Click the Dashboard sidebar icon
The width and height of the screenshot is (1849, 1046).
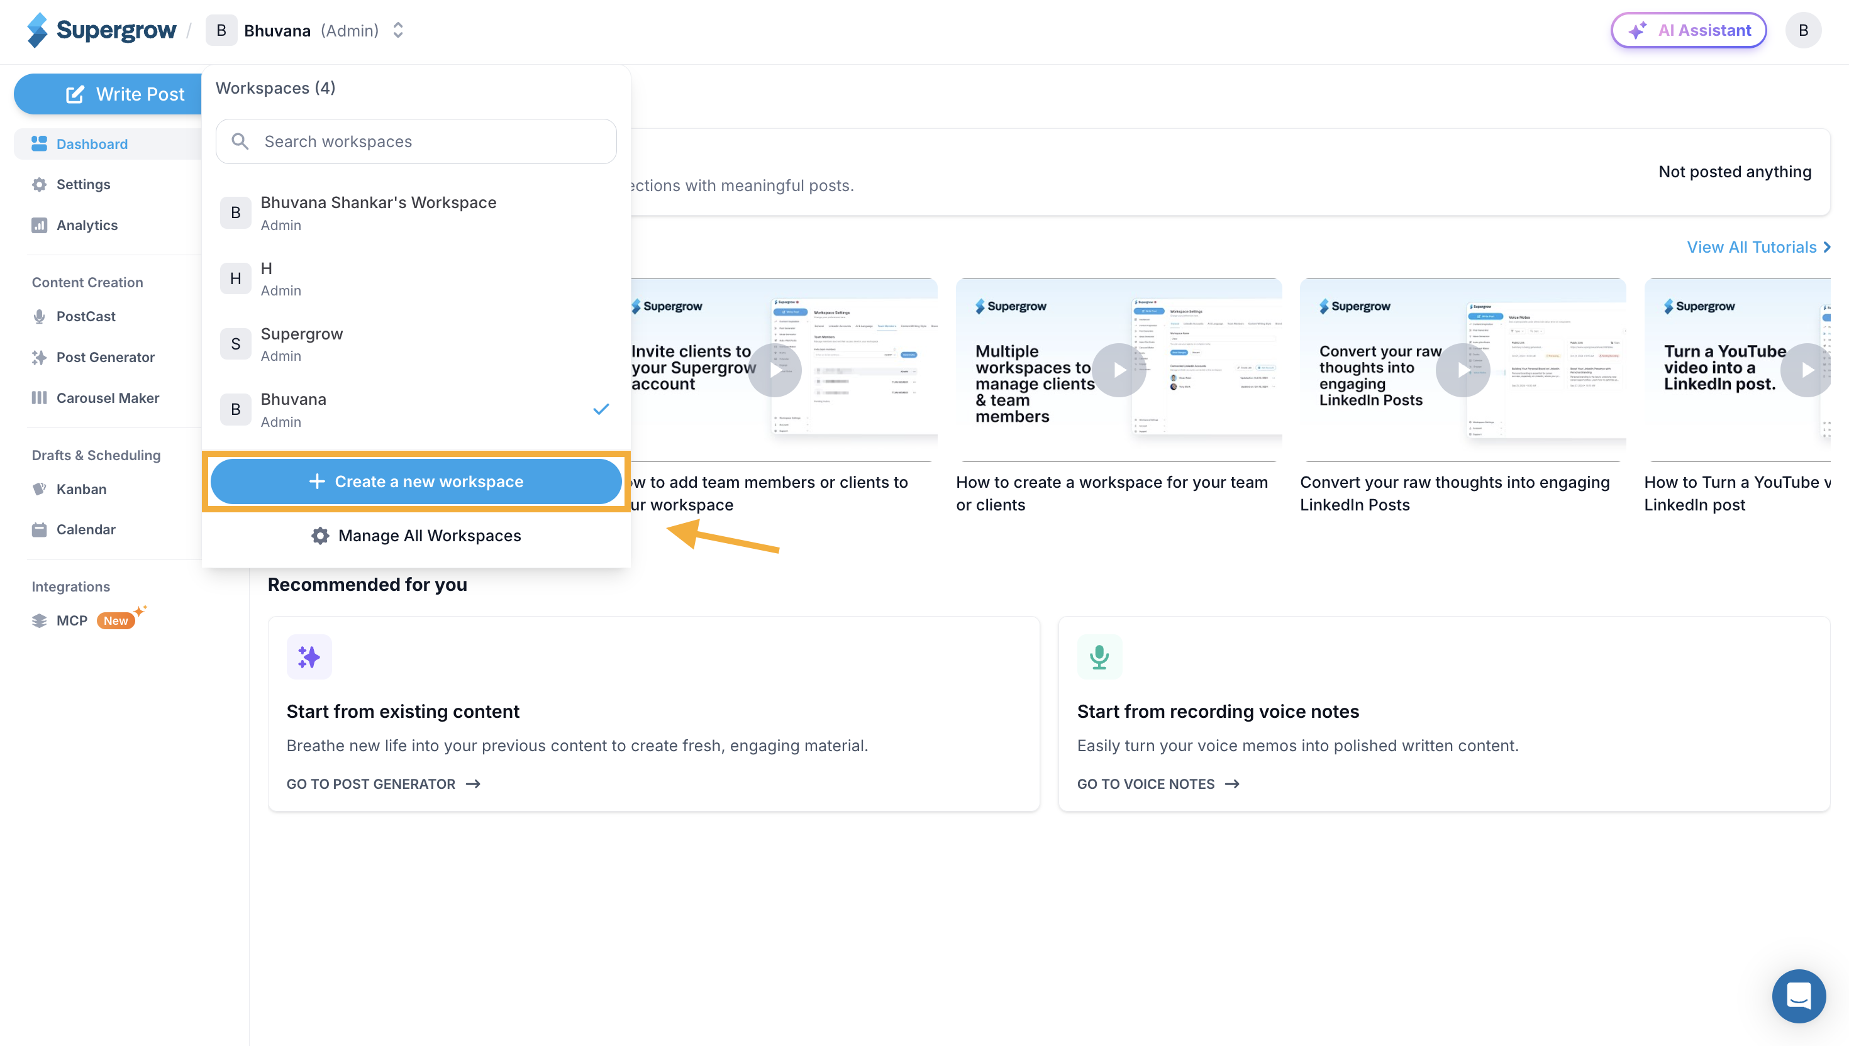[x=40, y=144]
